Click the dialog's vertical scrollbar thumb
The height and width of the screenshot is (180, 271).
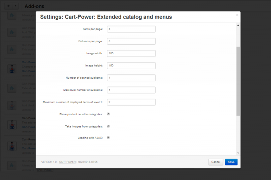[x=238, y=81]
